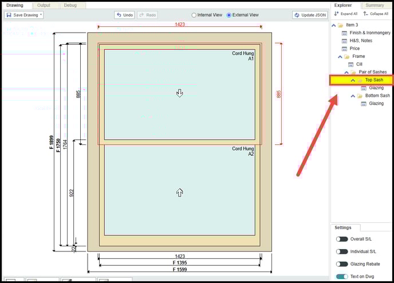Select the Internal View radio button

click(194, 15)
